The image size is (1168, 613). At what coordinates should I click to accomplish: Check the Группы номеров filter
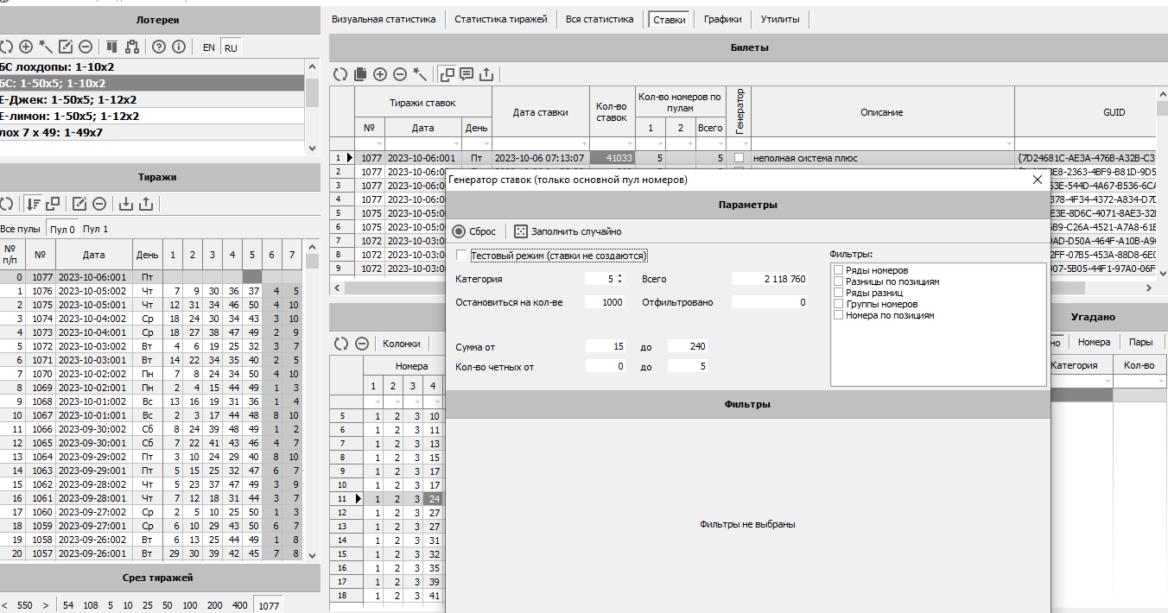pos(838,304)
